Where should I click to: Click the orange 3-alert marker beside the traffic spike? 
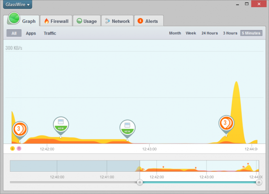[x=226, y=124]
